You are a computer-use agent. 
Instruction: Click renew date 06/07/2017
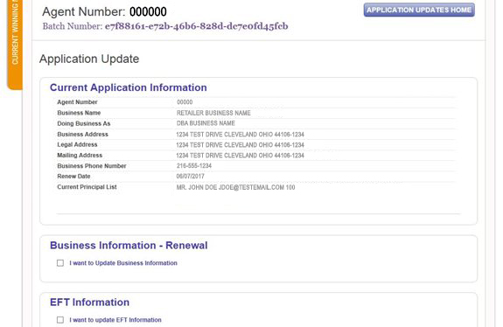click(190, 177)
